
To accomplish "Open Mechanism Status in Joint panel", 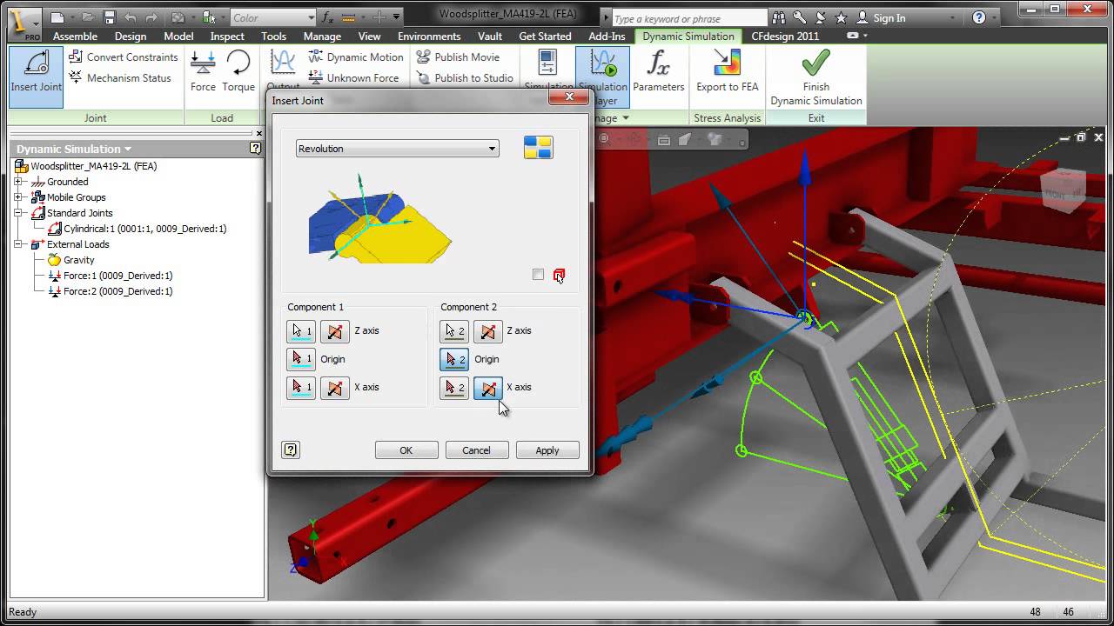I will click(x=120, y=78).
